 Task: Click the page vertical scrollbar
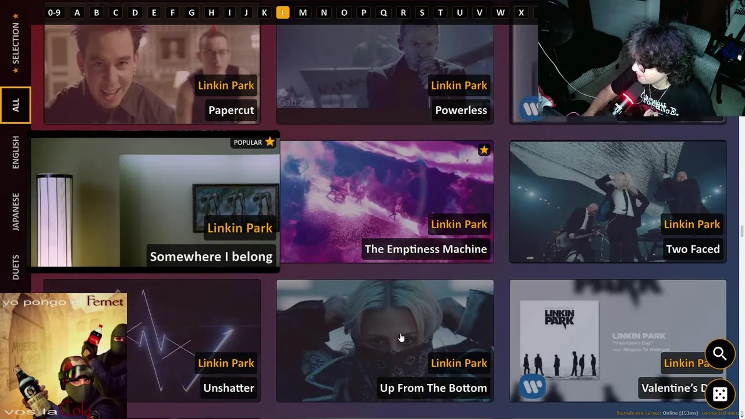742,231
